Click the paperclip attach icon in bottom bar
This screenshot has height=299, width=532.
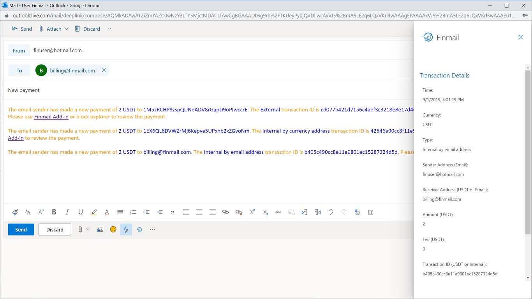(80, 230)
